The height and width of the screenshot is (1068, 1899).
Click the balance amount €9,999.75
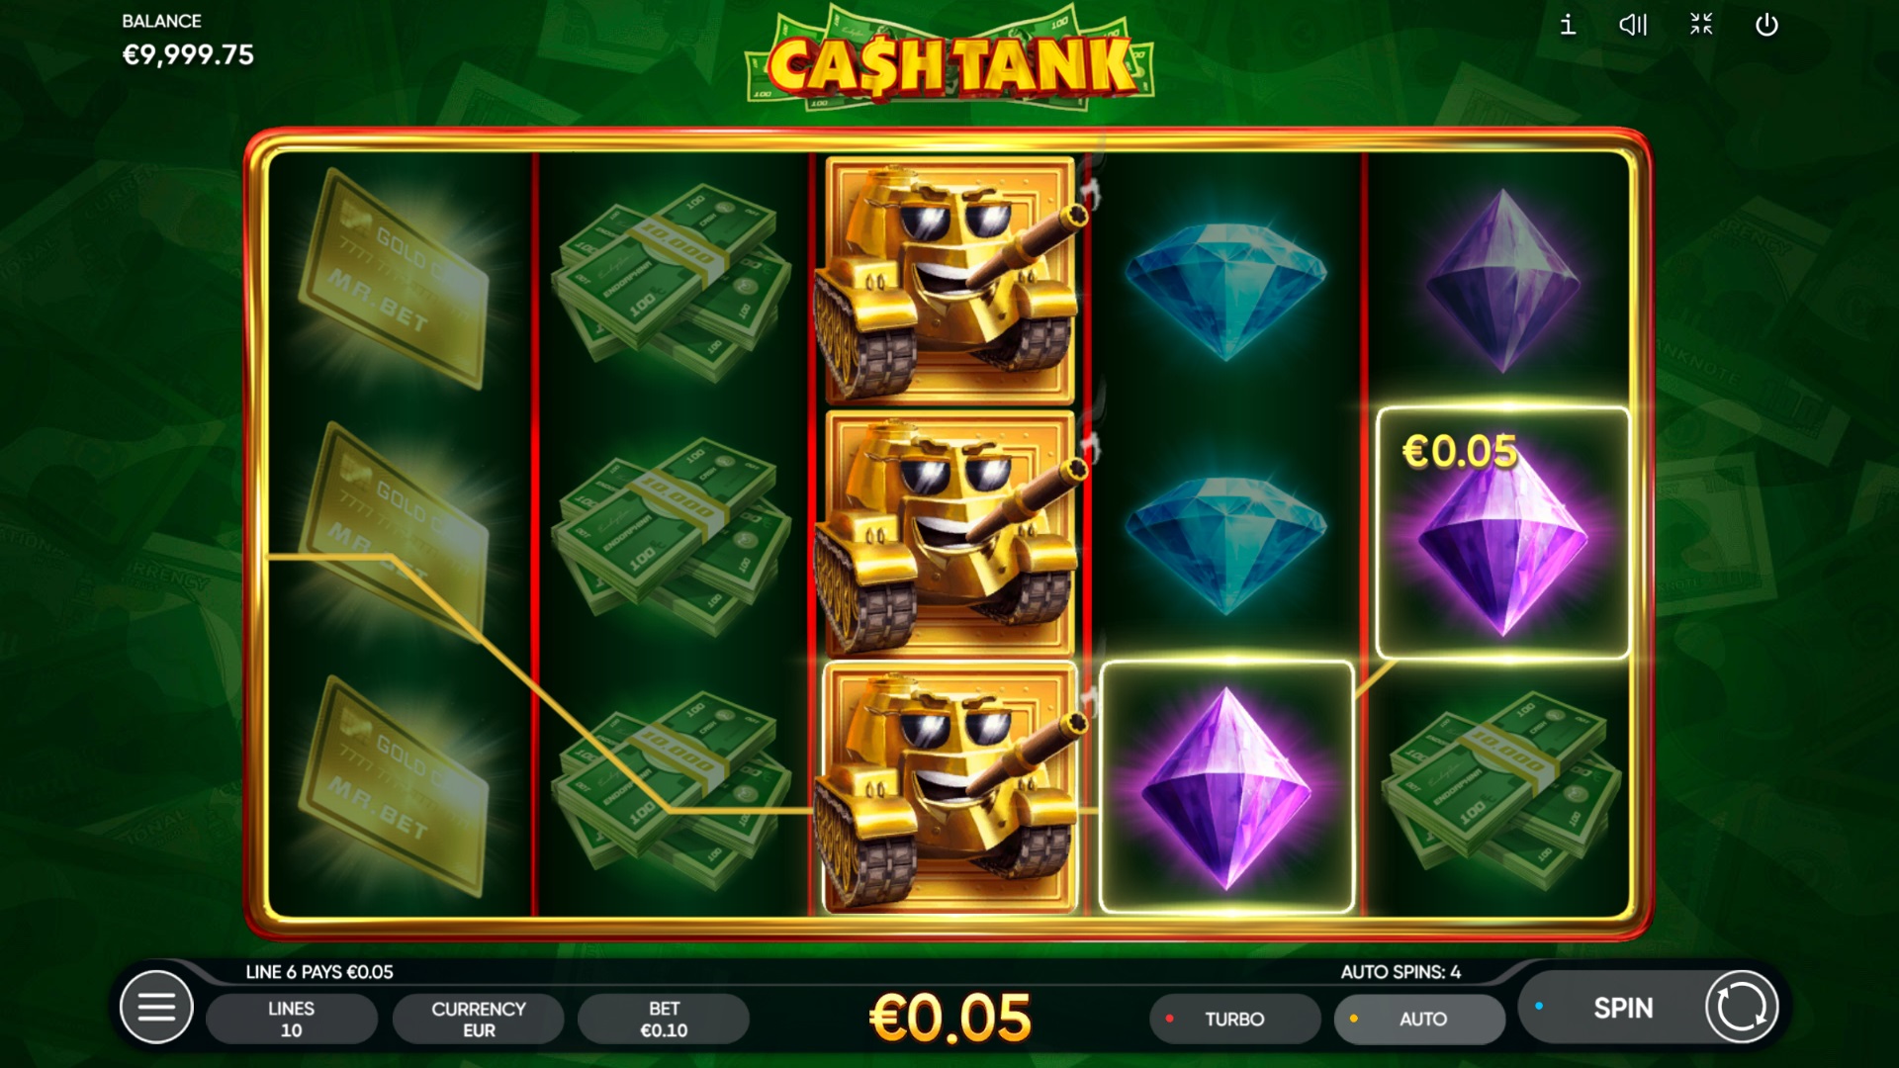[188, 55]
